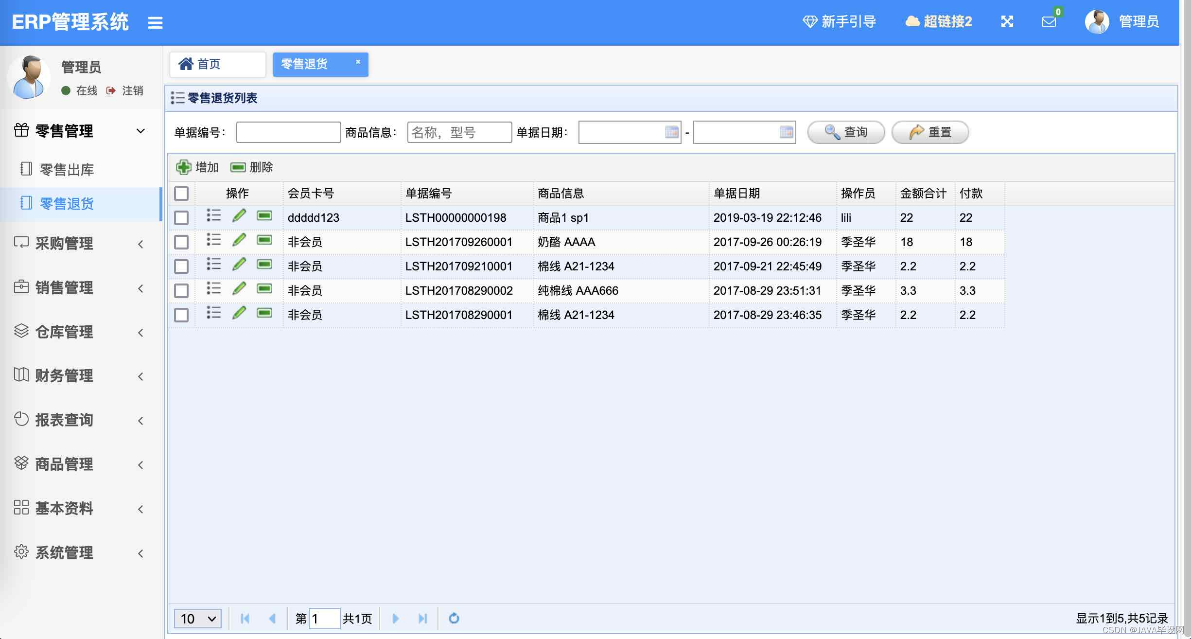Open the mail envelope notifications icon

pos(1049,22)
